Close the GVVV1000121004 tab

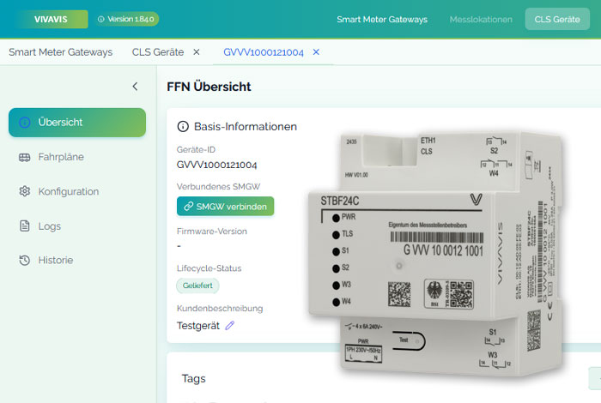pyautogui.click(x=316, y=52)
